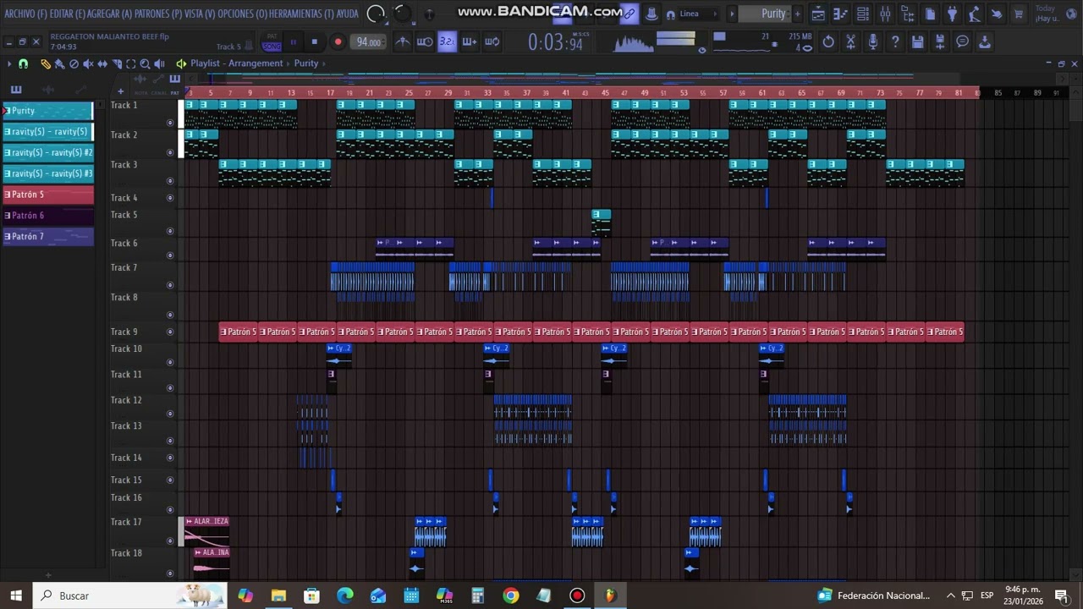Open the project info speech bubble icon
This screenshot has height=609, width=1083.
click(x=962, y=41)
